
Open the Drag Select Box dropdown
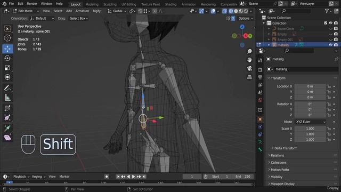(79, 19)
